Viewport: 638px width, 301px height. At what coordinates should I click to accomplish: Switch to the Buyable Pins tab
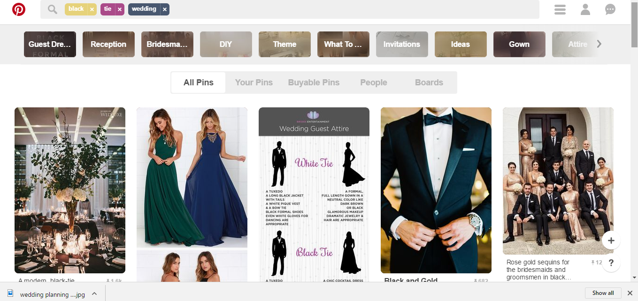coord(314,83)
